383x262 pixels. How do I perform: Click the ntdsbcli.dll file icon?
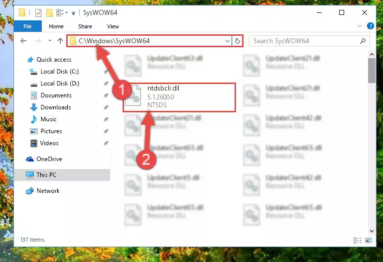click(133, 95)
